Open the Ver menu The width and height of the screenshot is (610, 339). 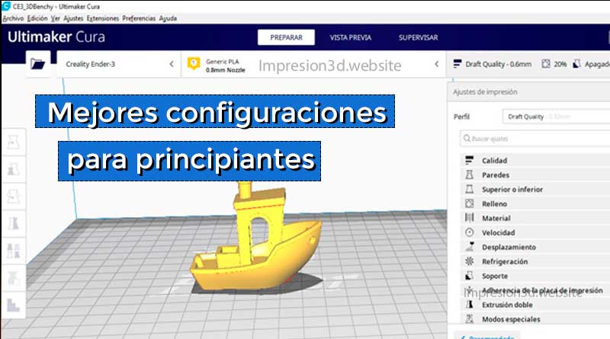(55, 18)
